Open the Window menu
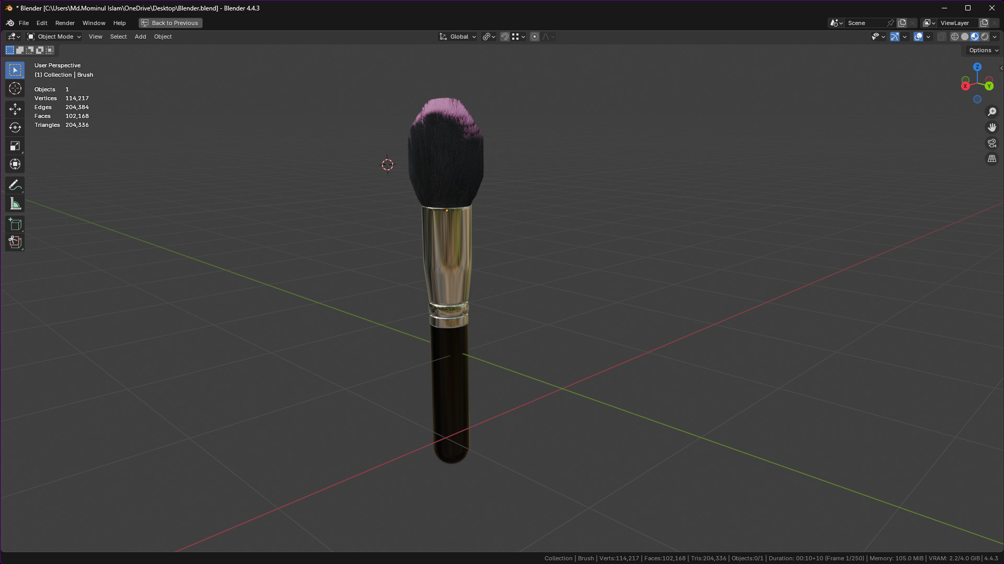The height and width of the screenshot is (564, 1004). pyautogui.click(x=94, y=23)
